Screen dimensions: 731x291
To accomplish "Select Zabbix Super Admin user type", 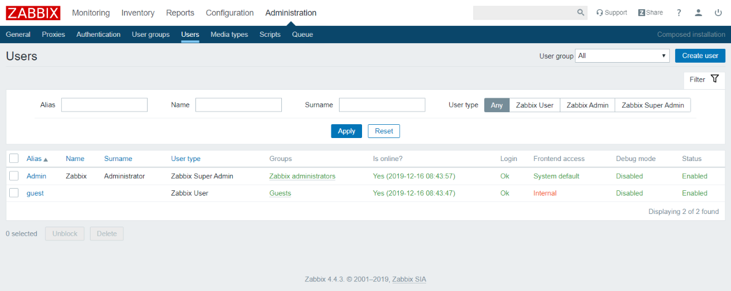I will [653, 105].
